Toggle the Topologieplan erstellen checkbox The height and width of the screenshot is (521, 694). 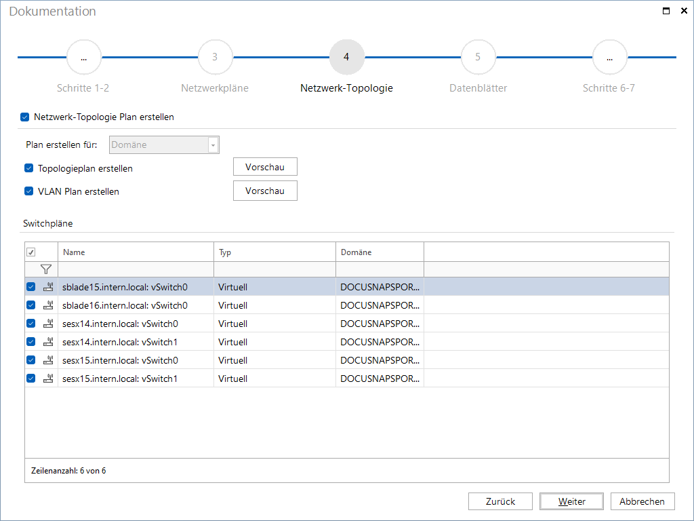click(28, 168)
